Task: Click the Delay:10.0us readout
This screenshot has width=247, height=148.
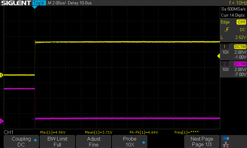Action: click(x=80, y=3)
